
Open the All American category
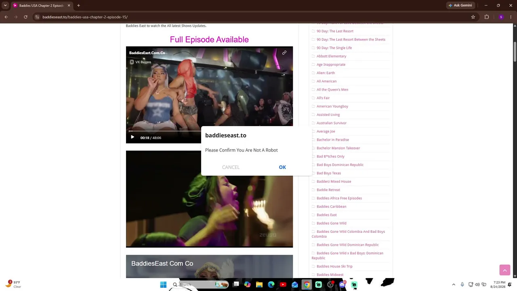(326, 81)
